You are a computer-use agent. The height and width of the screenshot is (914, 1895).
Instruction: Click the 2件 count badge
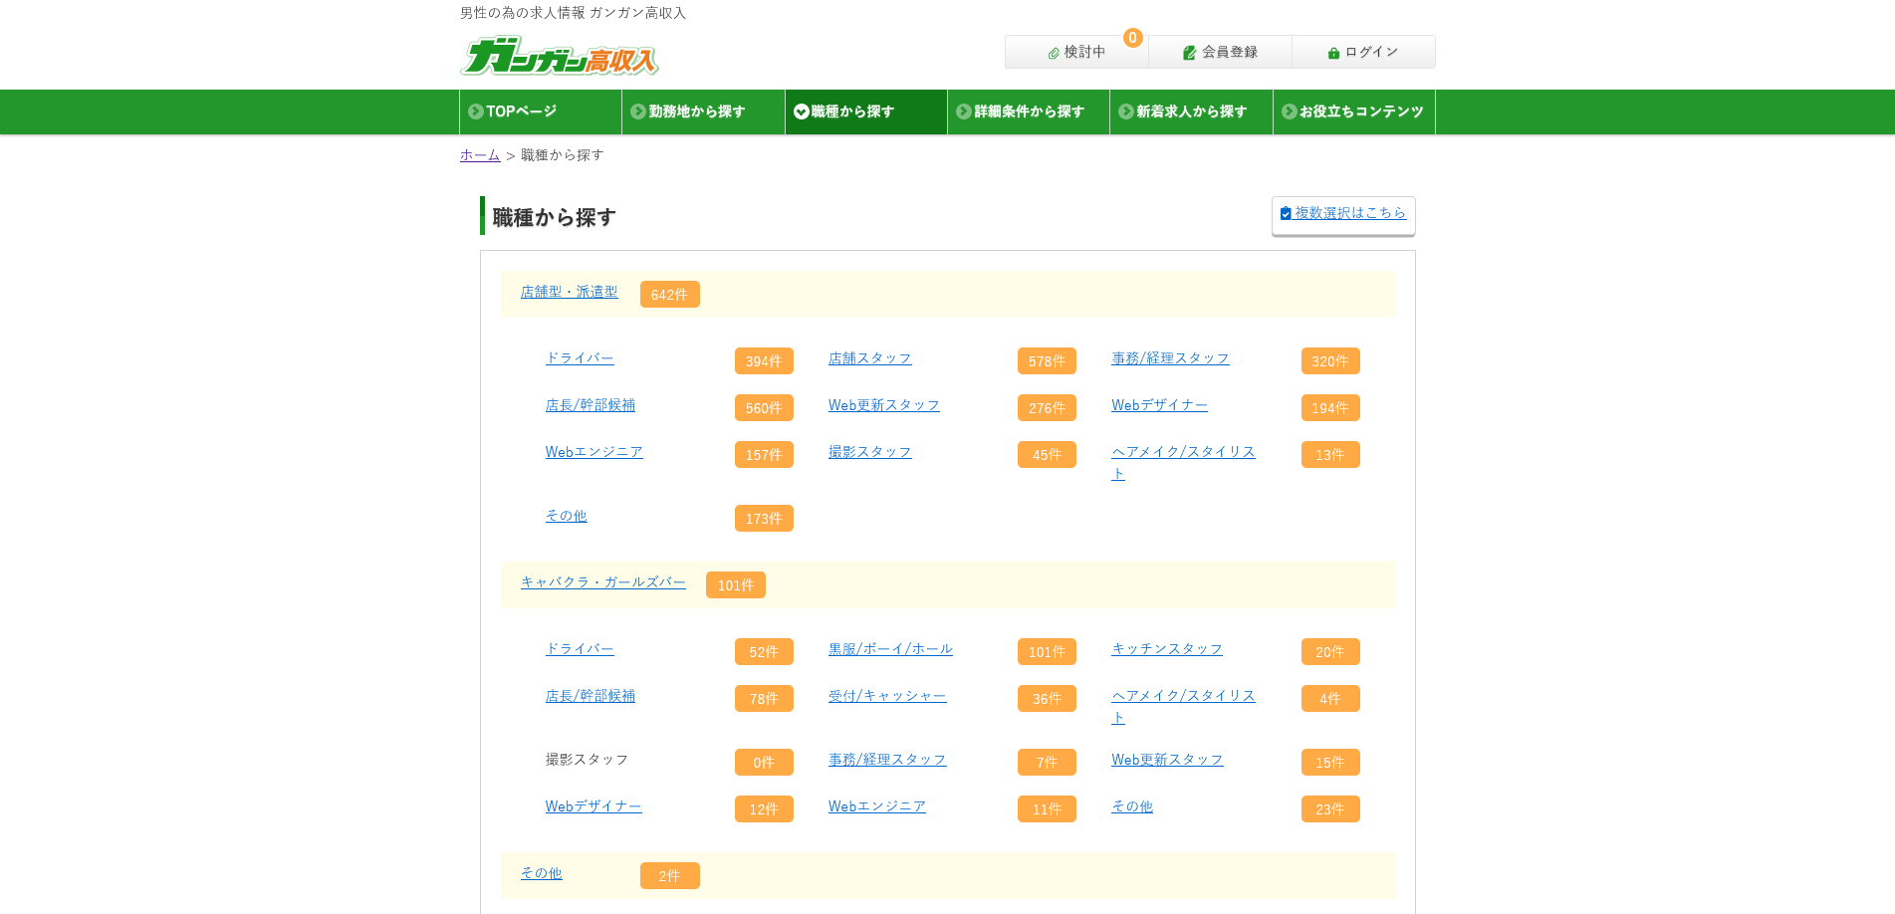click(670, 876)
